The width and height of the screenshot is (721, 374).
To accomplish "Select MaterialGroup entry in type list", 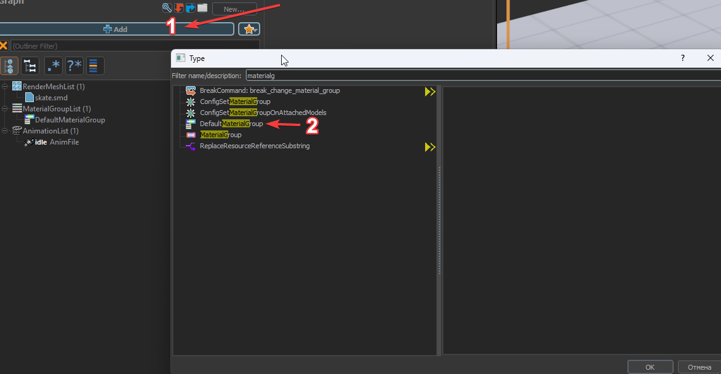I will click(221, 135).
